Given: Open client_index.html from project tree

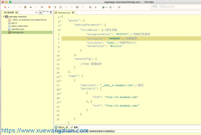Looking at the screenshot, I should coord(19,26).
